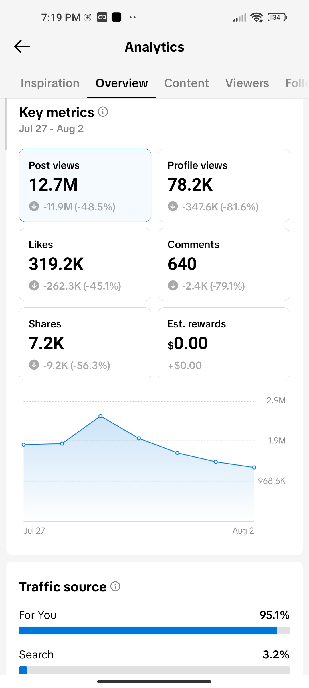
Task: Select the Shares metric card
Action: coord(85,344)
